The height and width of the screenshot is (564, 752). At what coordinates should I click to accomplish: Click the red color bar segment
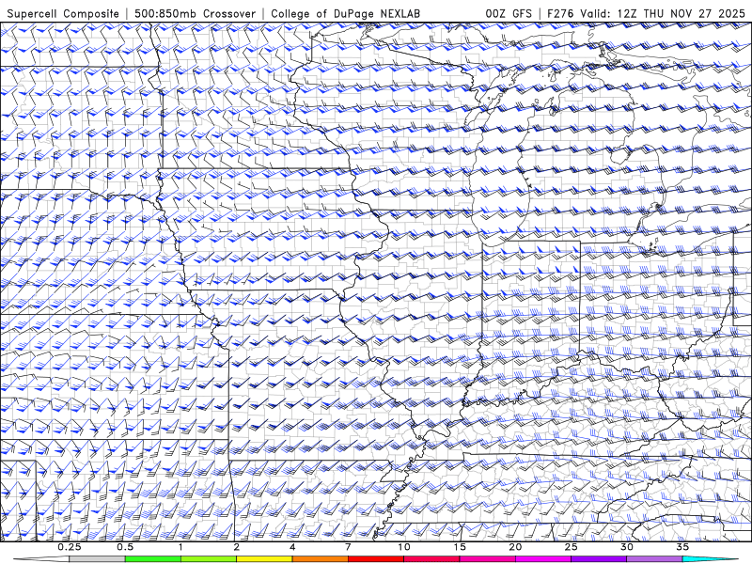[376, 559]
